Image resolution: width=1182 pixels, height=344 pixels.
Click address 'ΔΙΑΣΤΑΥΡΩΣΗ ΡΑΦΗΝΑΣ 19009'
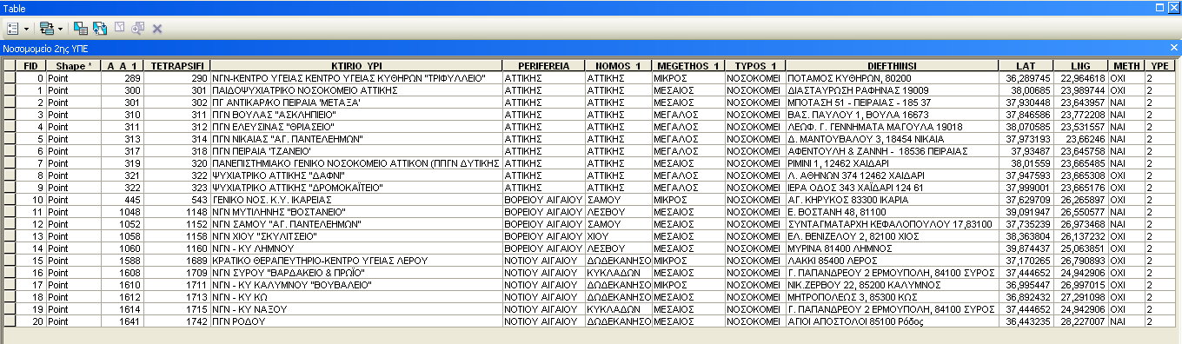click(x=892, y=90)
